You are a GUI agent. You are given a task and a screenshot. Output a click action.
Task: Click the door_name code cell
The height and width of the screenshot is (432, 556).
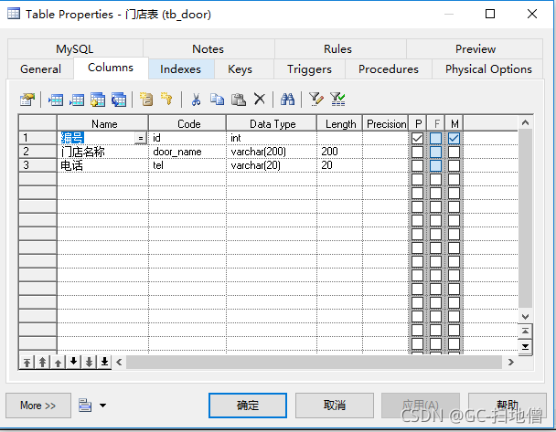click(x=187, y=152)
